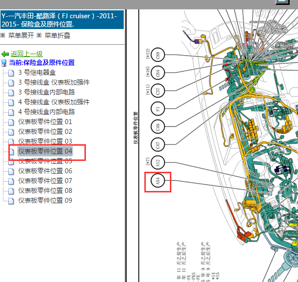The image size is (298, 282).
Task: Select 仪表板零件位置 09
Action: (45, 200)
